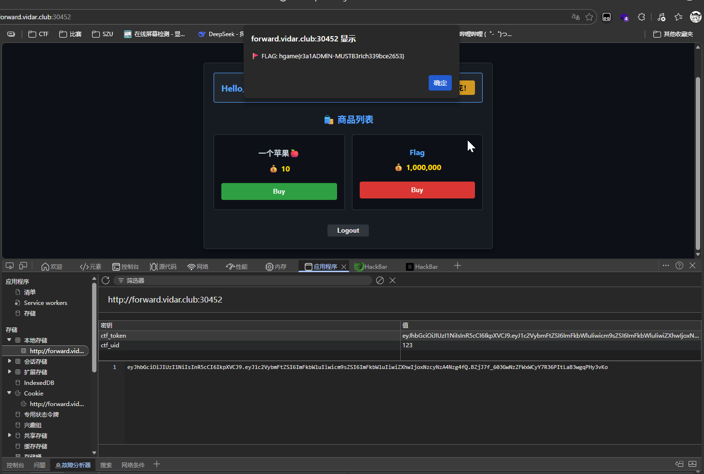Viewport: 704px width, 474px height.
Task: Toggle the device emulation icon
Action: [23, 266]
